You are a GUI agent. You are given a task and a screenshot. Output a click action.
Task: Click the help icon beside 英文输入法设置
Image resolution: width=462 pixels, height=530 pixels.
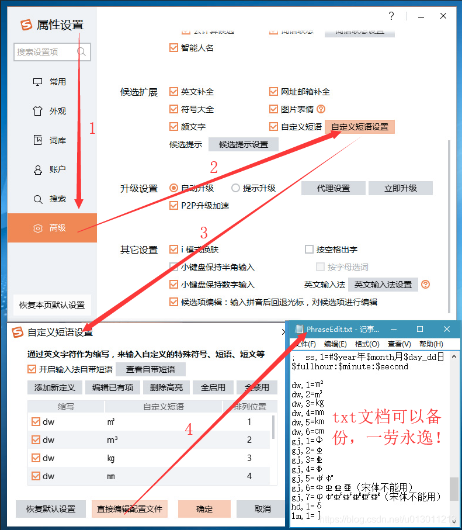click(x=426, y=284)
